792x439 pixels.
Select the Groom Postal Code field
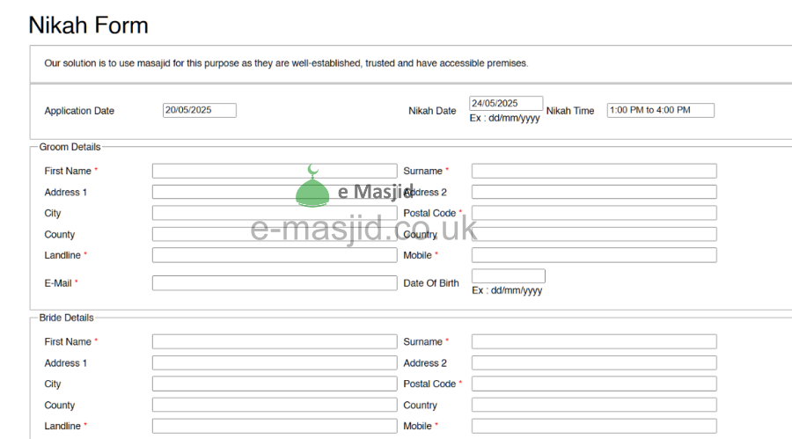[594, 213]
